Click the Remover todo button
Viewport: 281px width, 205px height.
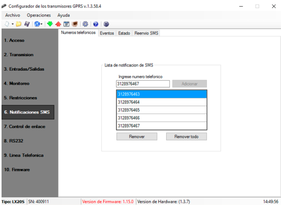(x=186, y=137)
